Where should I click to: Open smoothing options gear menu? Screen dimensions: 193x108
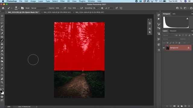(x=102, y=8)
